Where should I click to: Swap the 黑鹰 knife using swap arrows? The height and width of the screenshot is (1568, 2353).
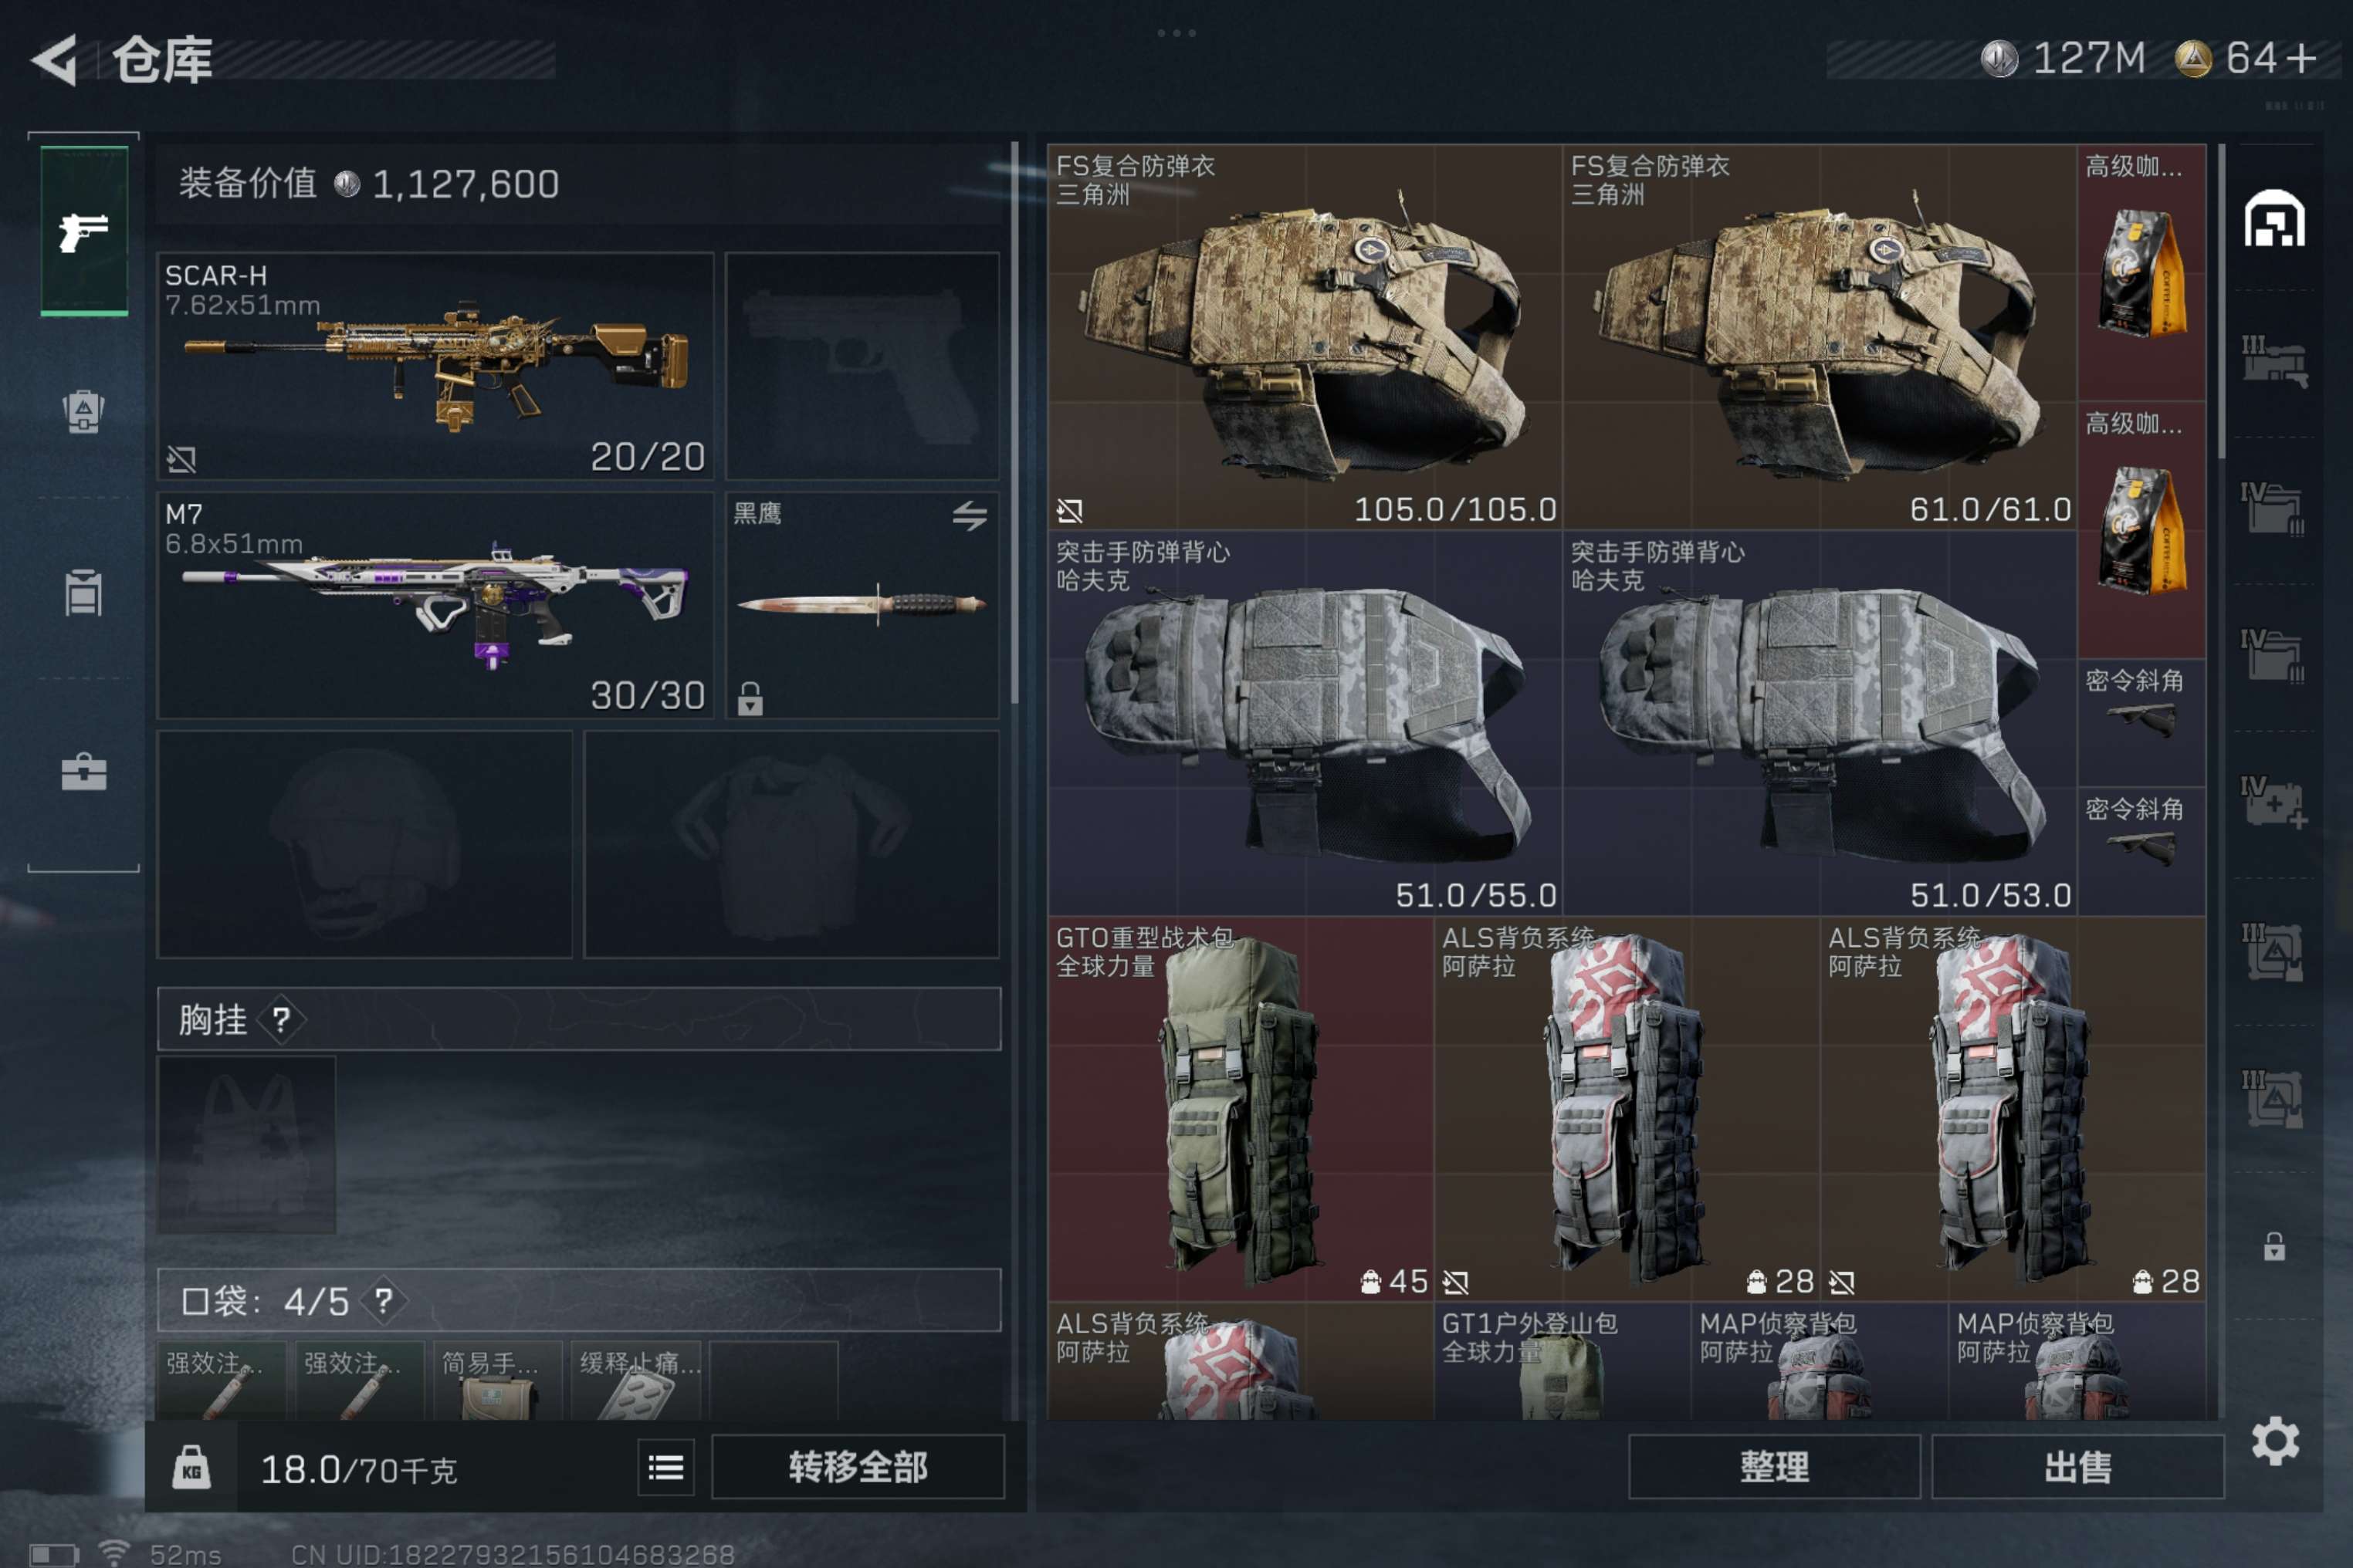(x=970, y=516)
